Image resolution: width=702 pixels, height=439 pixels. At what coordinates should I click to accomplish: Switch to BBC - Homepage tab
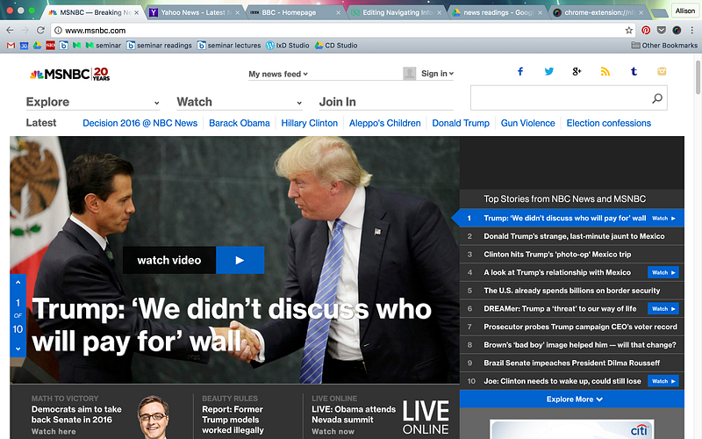(x=296, y=12)
